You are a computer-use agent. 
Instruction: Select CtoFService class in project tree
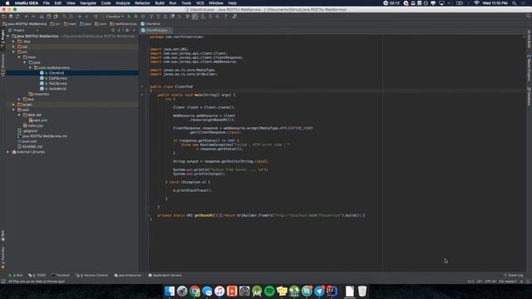[x=57, y=78]
